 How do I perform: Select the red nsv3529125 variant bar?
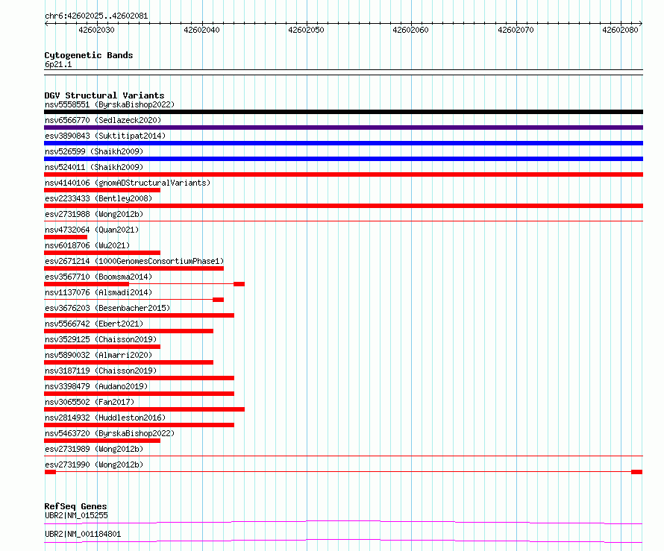coord(102,347)
